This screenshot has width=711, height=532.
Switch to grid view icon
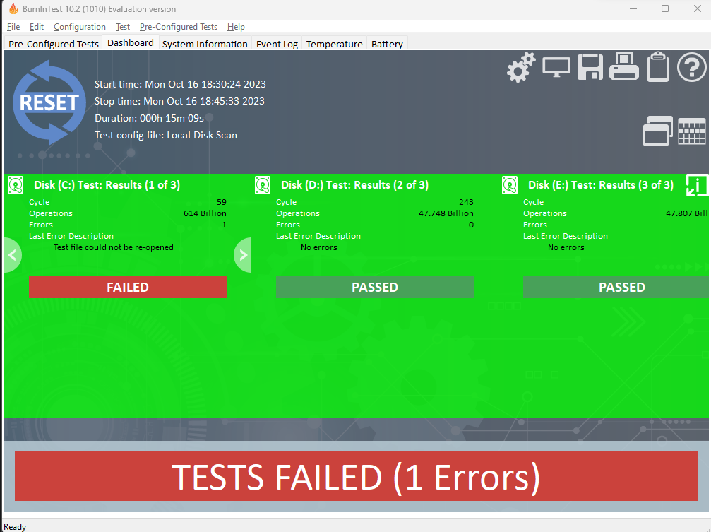(x=692, y=131)
